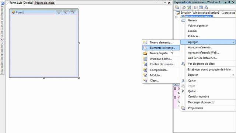Collapse the first properties category starting with D
Screen dimensions: 236x133
pos(175,89)
